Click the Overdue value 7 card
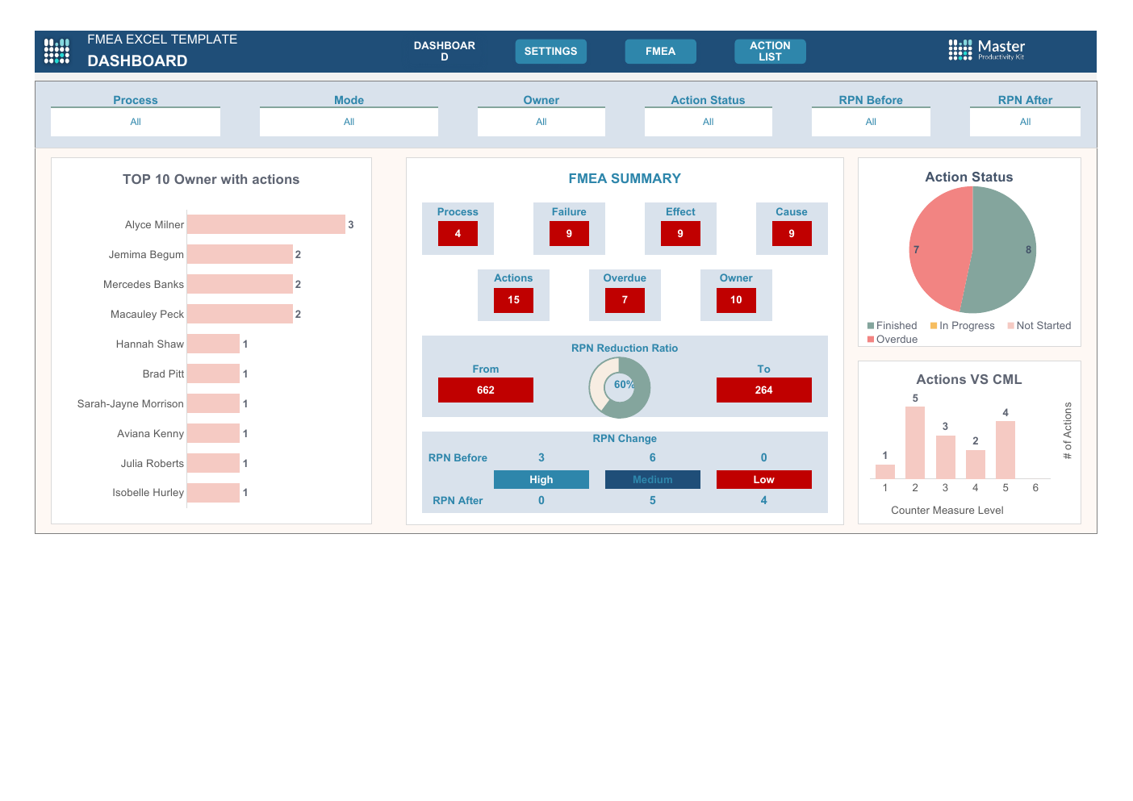The width and height of the screenshot is (1133, 801). click(625, 295)
